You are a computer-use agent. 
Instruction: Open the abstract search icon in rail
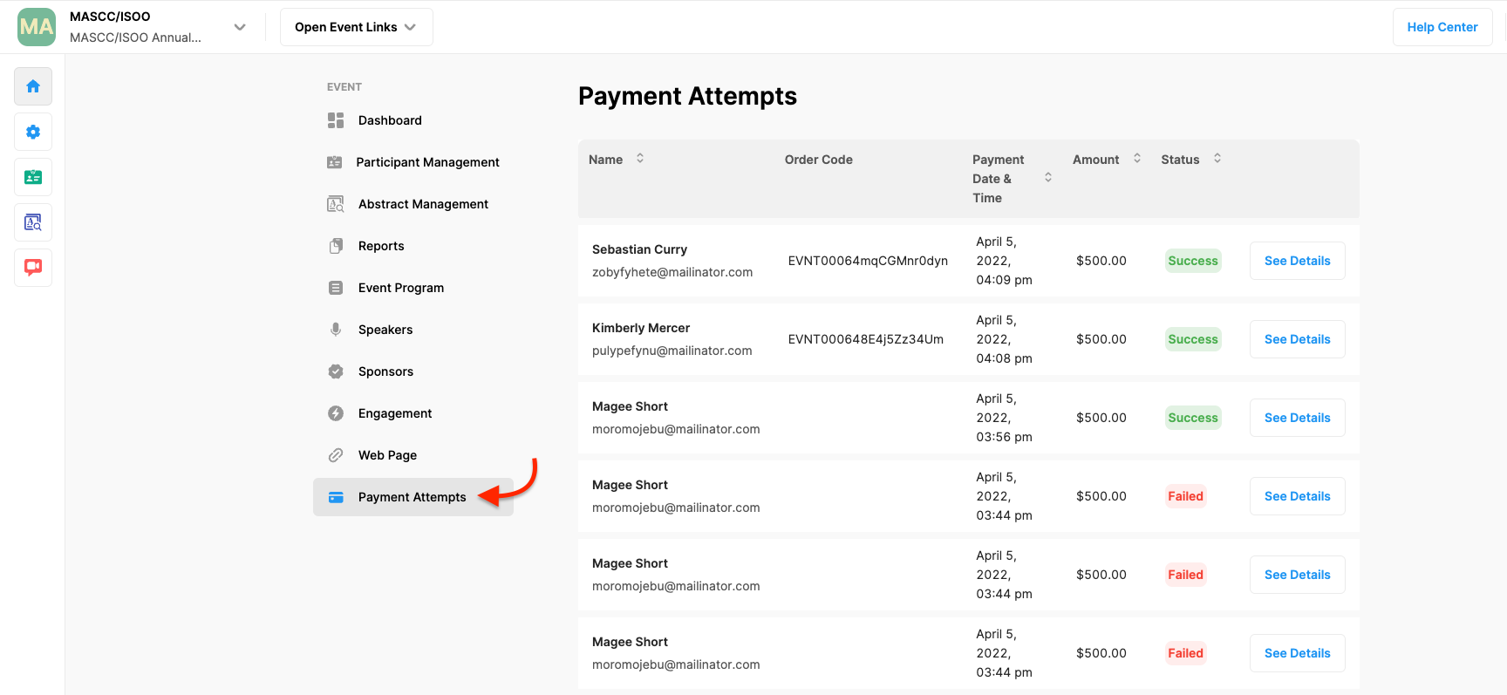pos(33,222)
